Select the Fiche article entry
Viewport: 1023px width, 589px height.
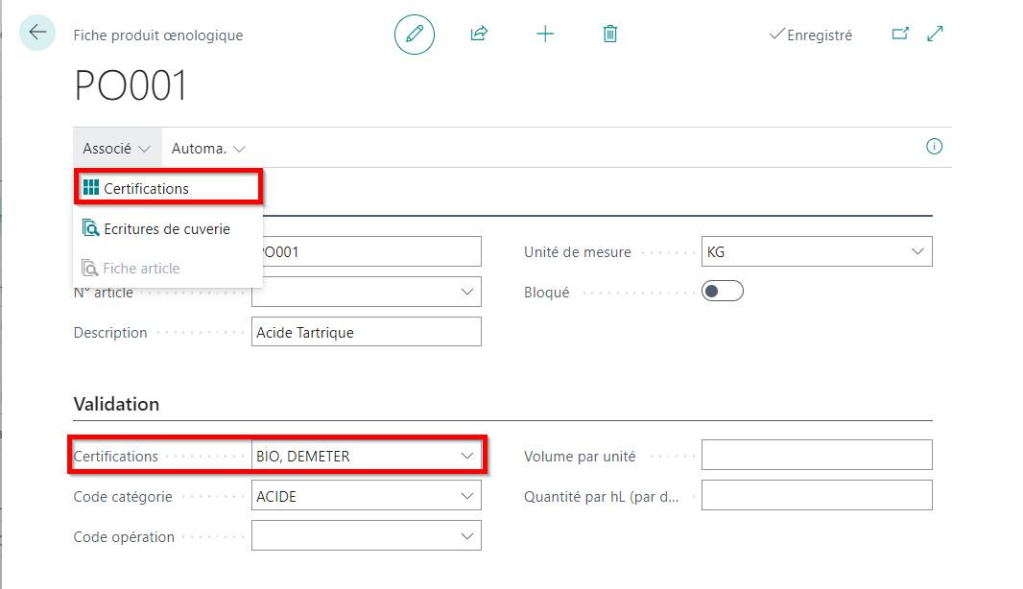pyautogui.click(x=168, y=268)
